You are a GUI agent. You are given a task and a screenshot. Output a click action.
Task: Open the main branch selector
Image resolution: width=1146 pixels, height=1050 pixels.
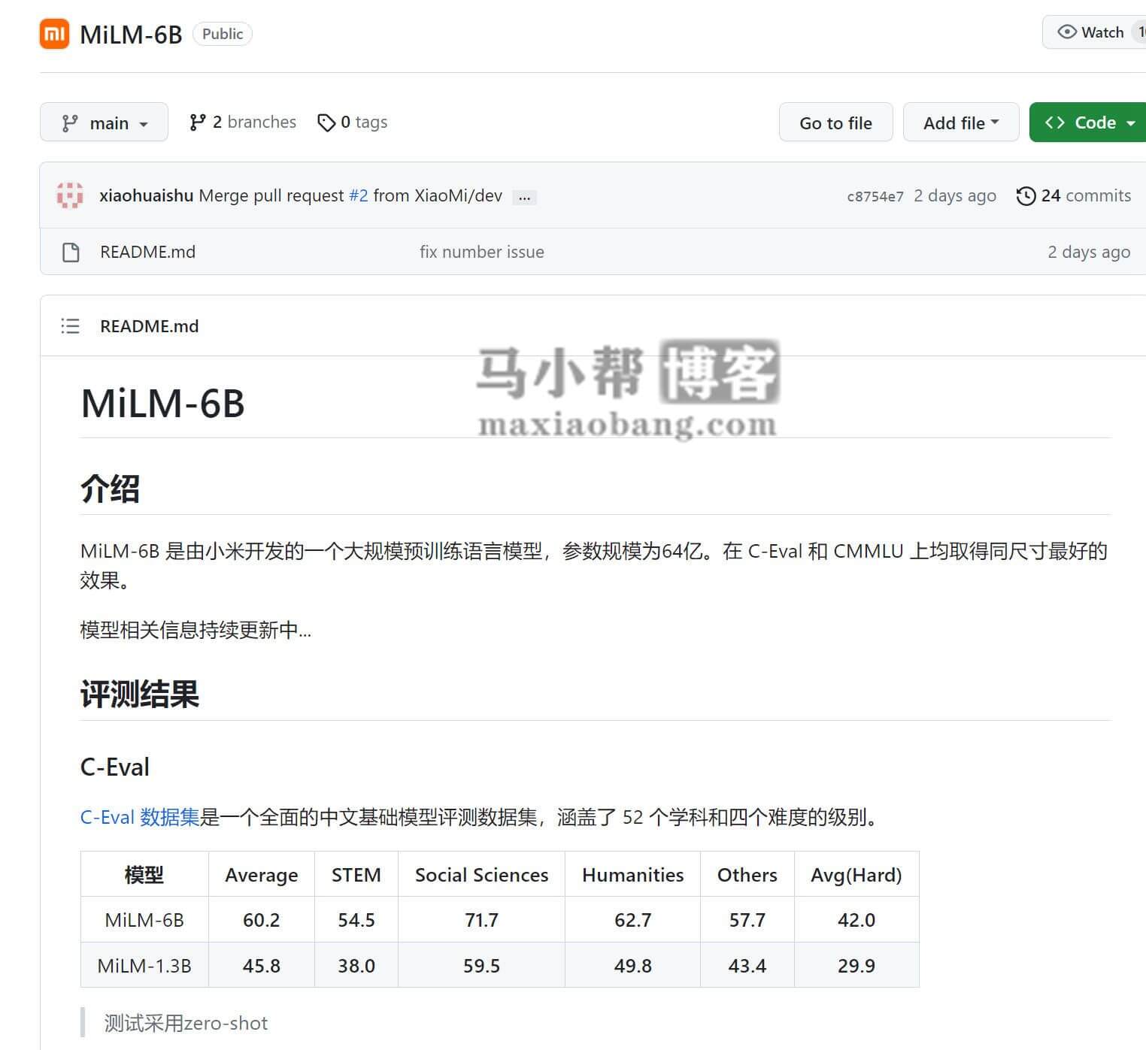coord(104,122)
